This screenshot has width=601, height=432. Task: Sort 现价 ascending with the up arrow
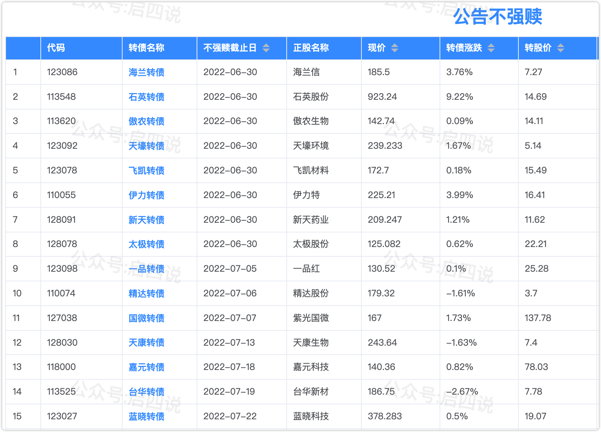point(394,46)
